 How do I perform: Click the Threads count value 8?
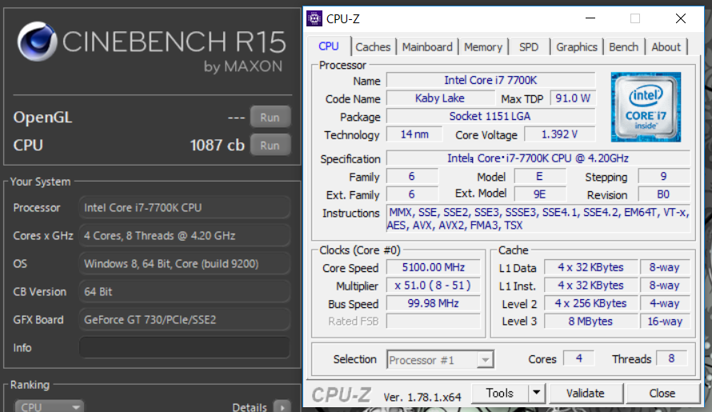pos(671,358)
